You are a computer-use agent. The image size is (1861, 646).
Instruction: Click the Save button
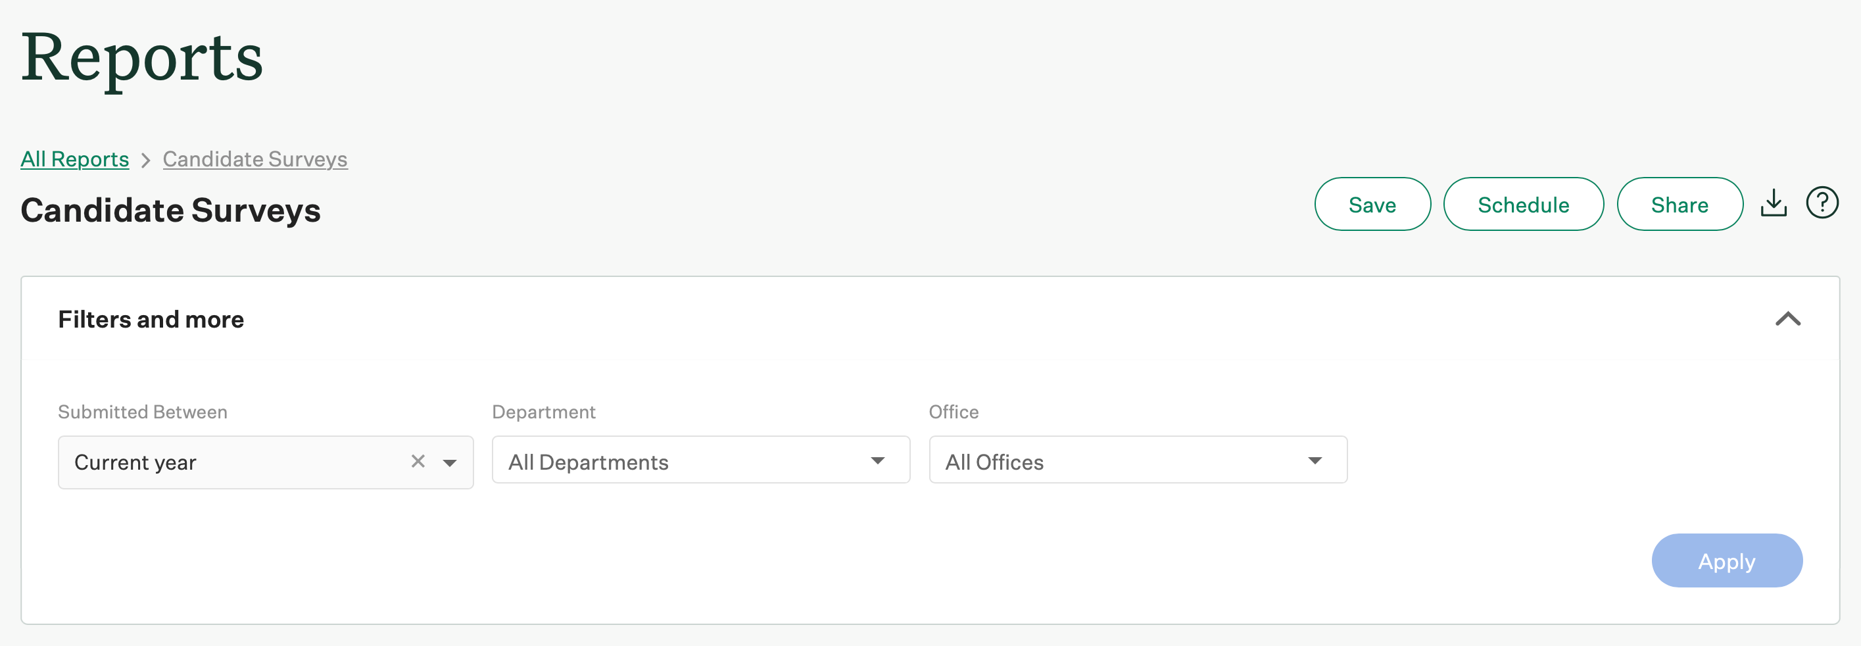pyautogui.click(x=1372, y=204)
